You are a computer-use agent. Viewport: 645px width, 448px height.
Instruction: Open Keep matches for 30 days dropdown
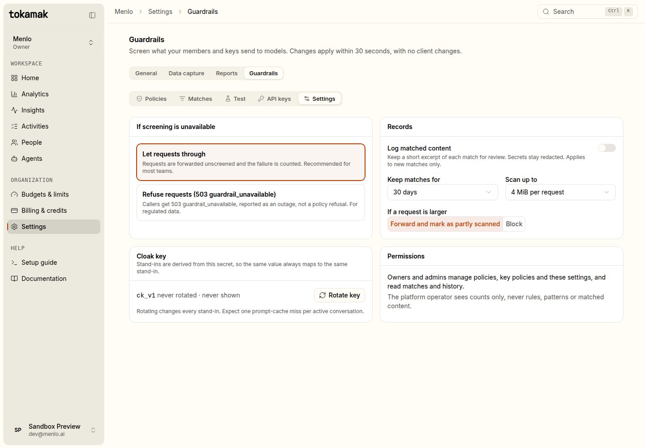point(443,192)
